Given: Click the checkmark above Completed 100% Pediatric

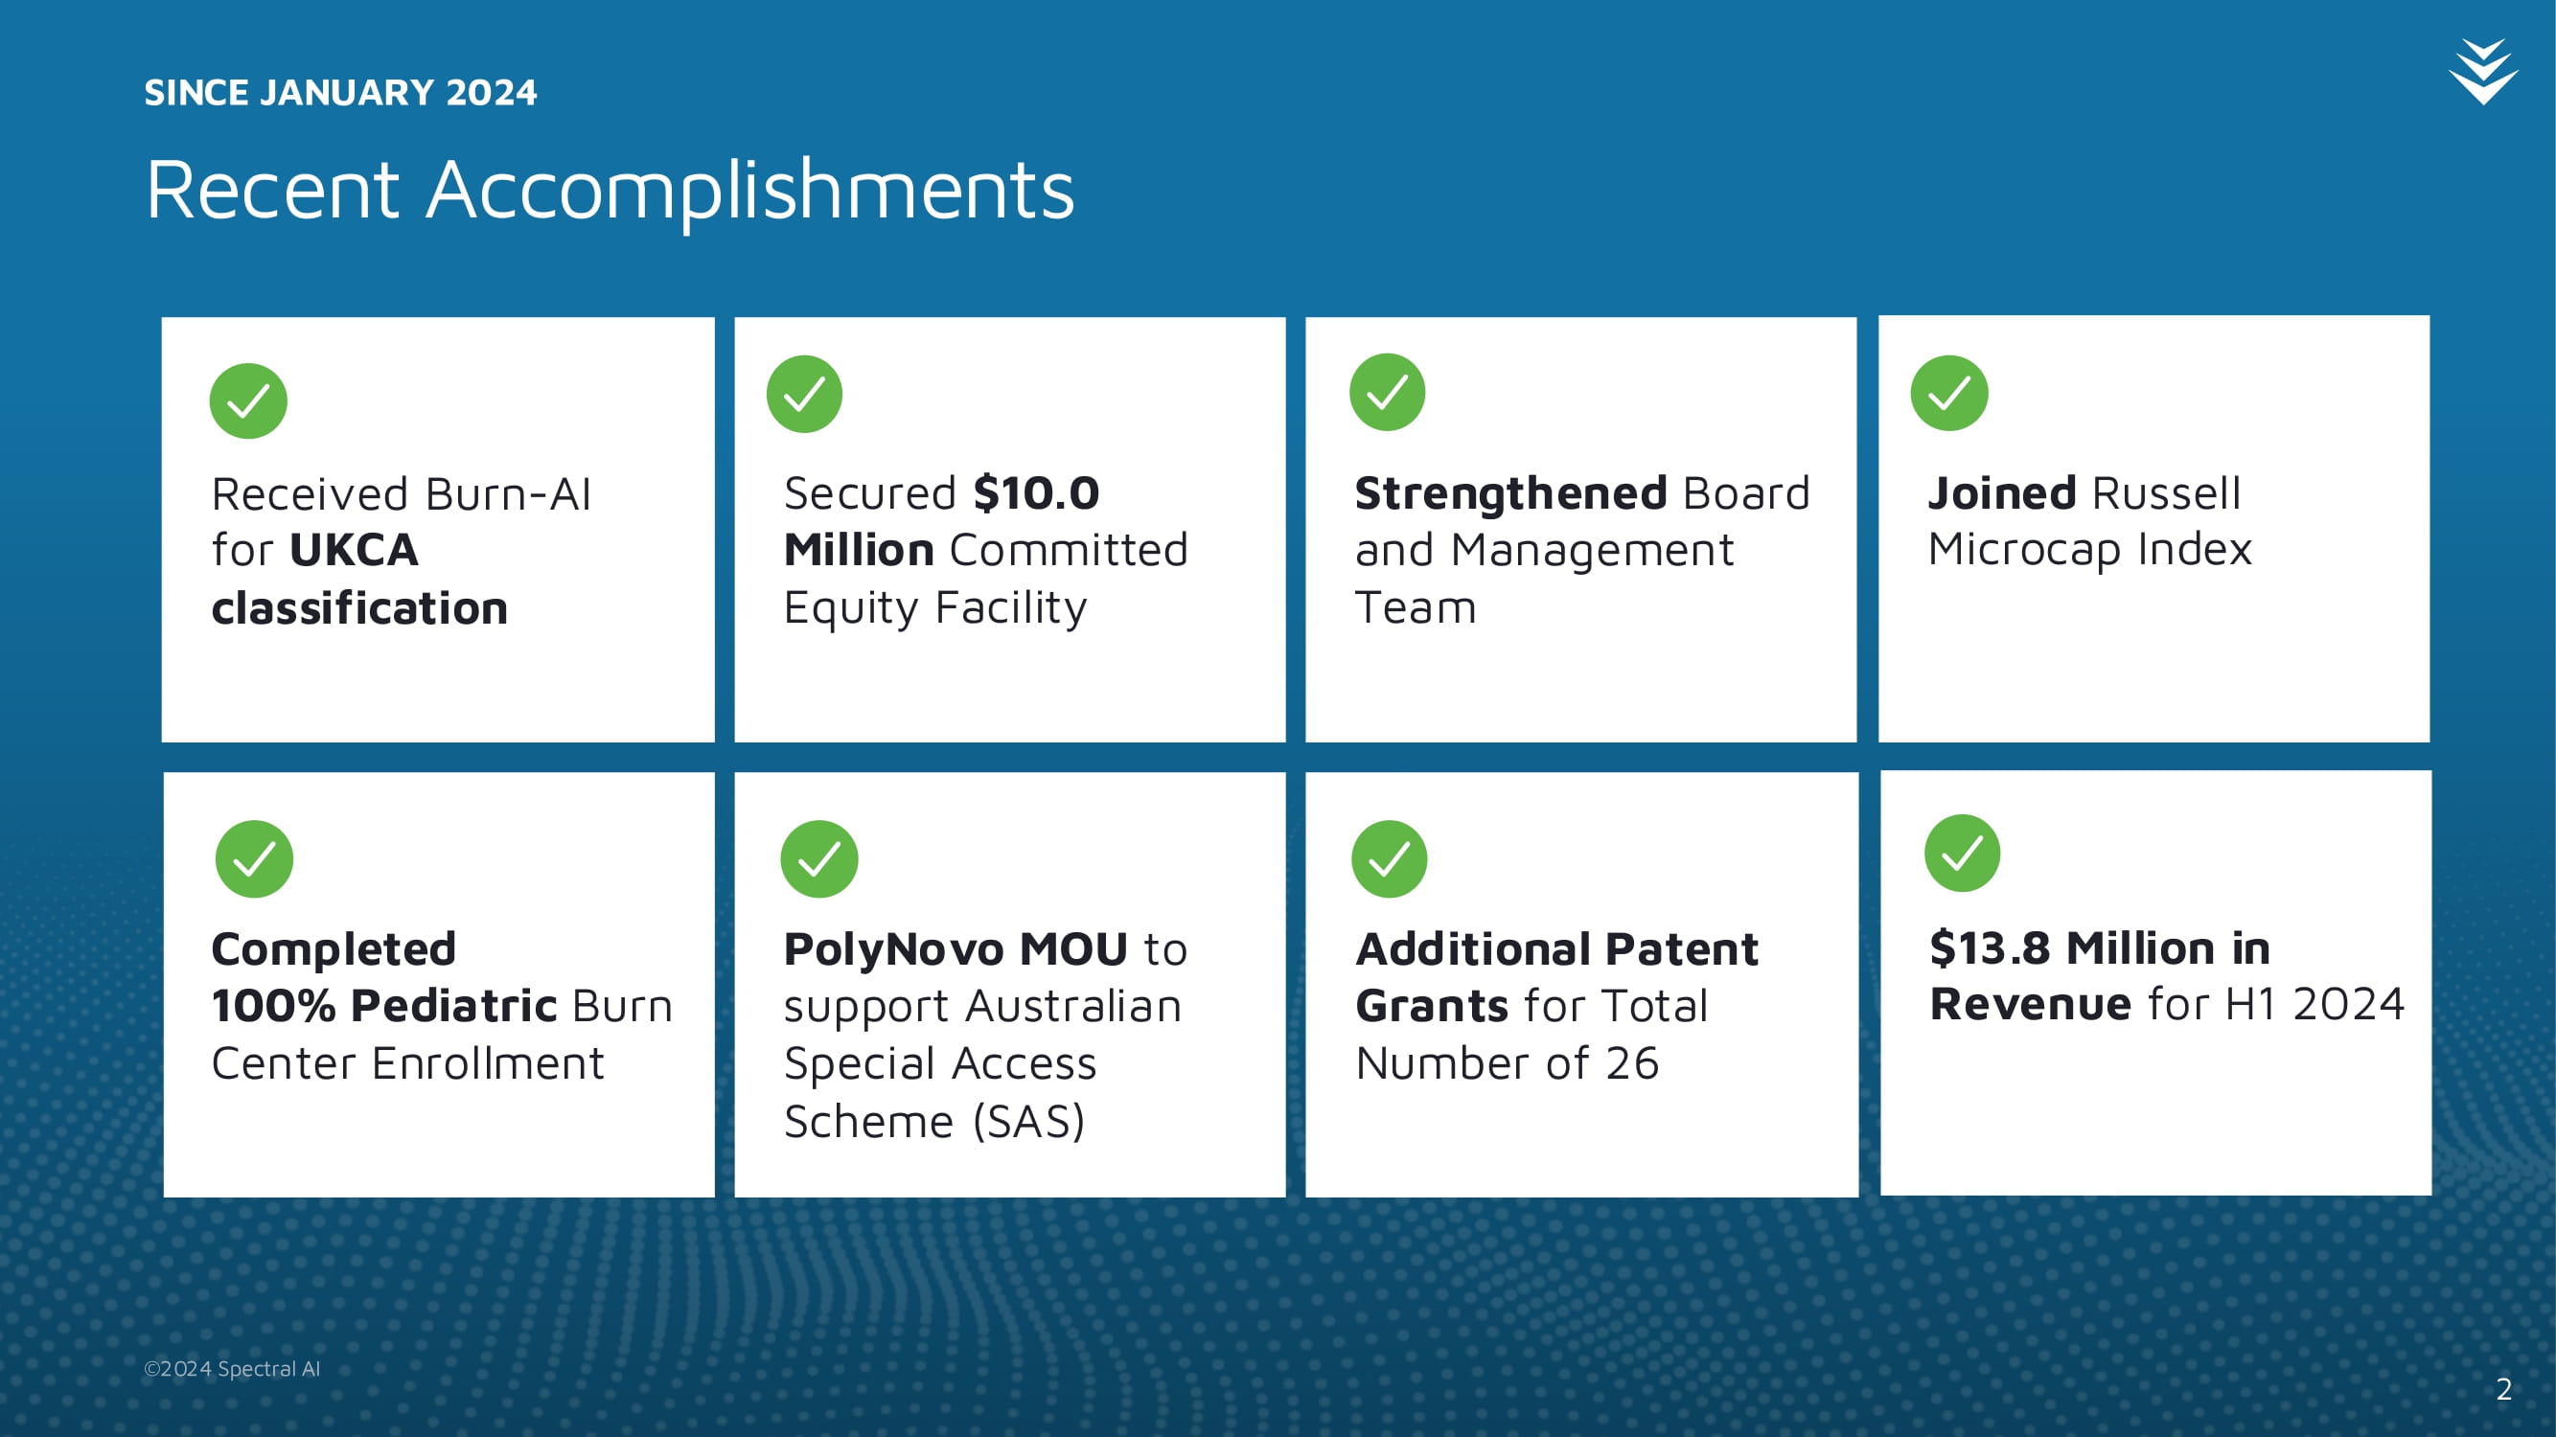Looking at the screenshot, I should [x=254, y=858].
